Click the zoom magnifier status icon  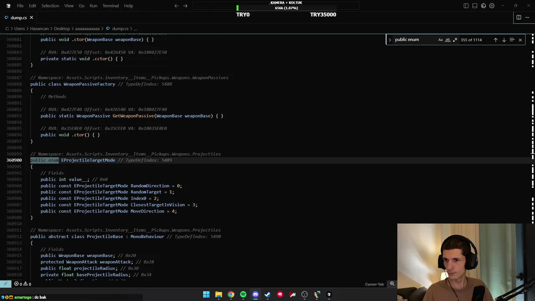(x=392, y=284)
